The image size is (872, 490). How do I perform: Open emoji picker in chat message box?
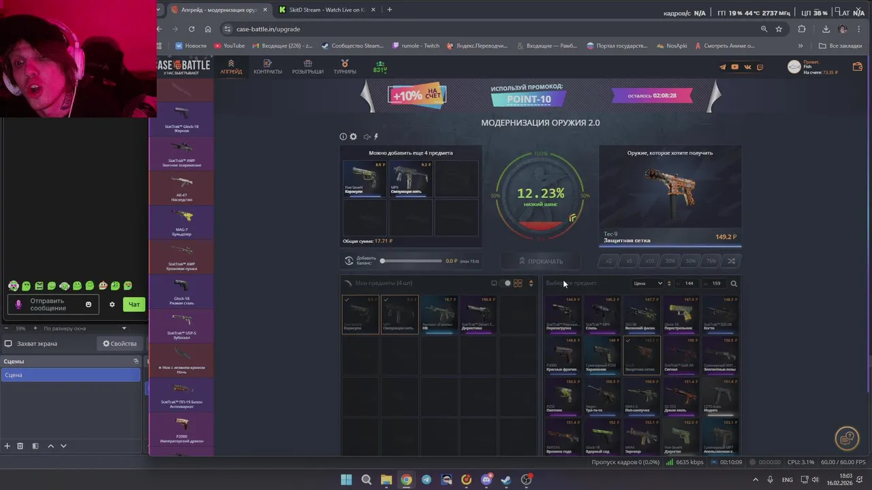88,304
